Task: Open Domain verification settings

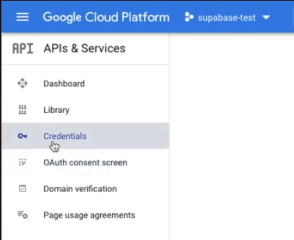Action: [80, 189]
